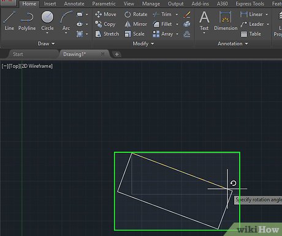Open the Array dropdown arrow

pyautogui.click(x=177, y=34)
